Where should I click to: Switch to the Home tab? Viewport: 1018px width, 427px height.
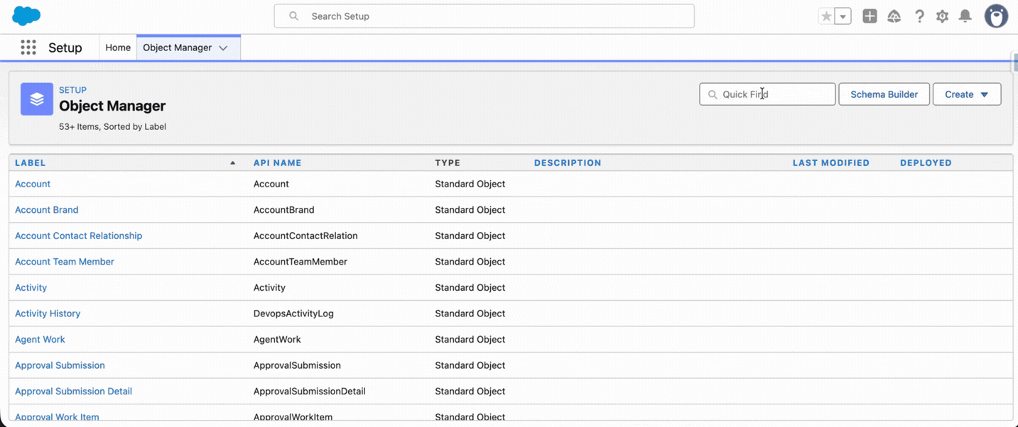pyautogui.click(x=118, y=48)
